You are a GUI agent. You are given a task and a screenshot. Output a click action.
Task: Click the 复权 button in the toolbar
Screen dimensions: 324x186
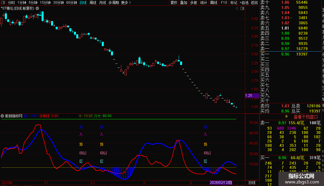pyautogui.click(x=174, y=3)
